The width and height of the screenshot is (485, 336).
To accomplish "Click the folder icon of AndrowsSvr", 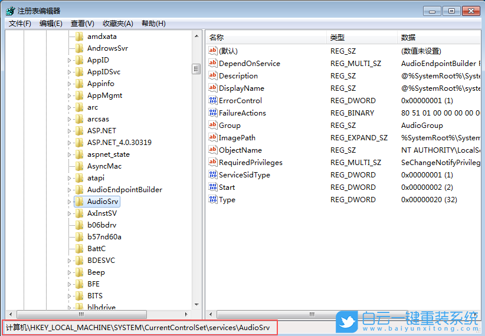I will (80, 48).
